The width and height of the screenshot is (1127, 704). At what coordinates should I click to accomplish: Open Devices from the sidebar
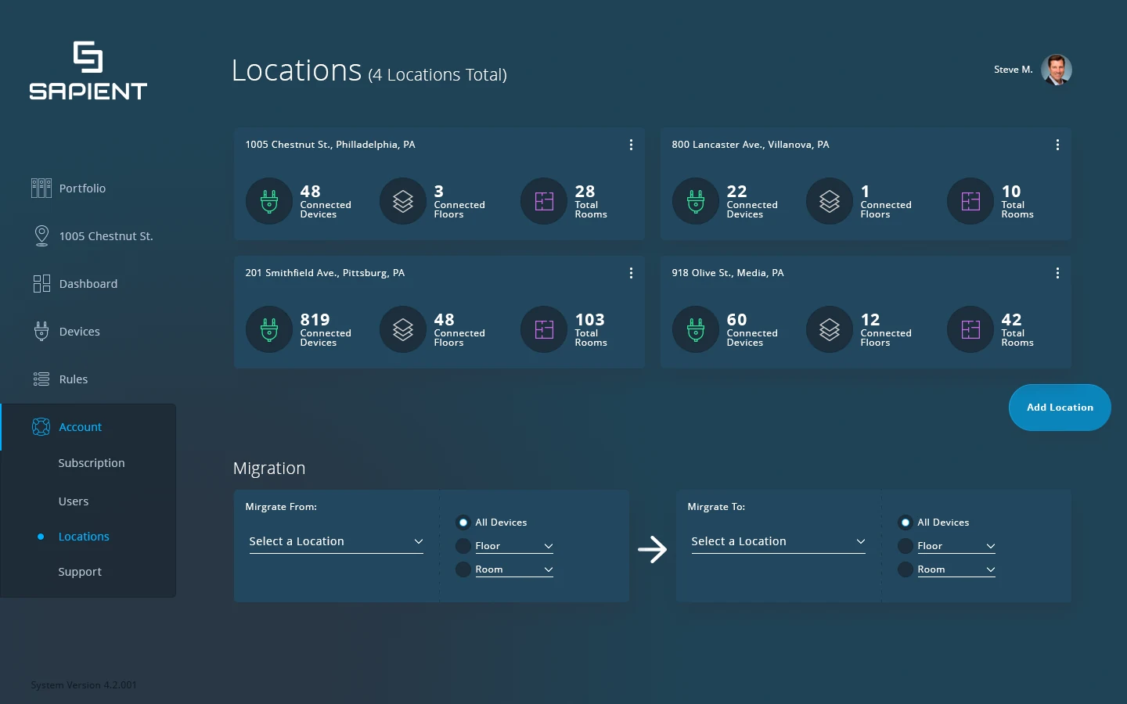[79, 332]
